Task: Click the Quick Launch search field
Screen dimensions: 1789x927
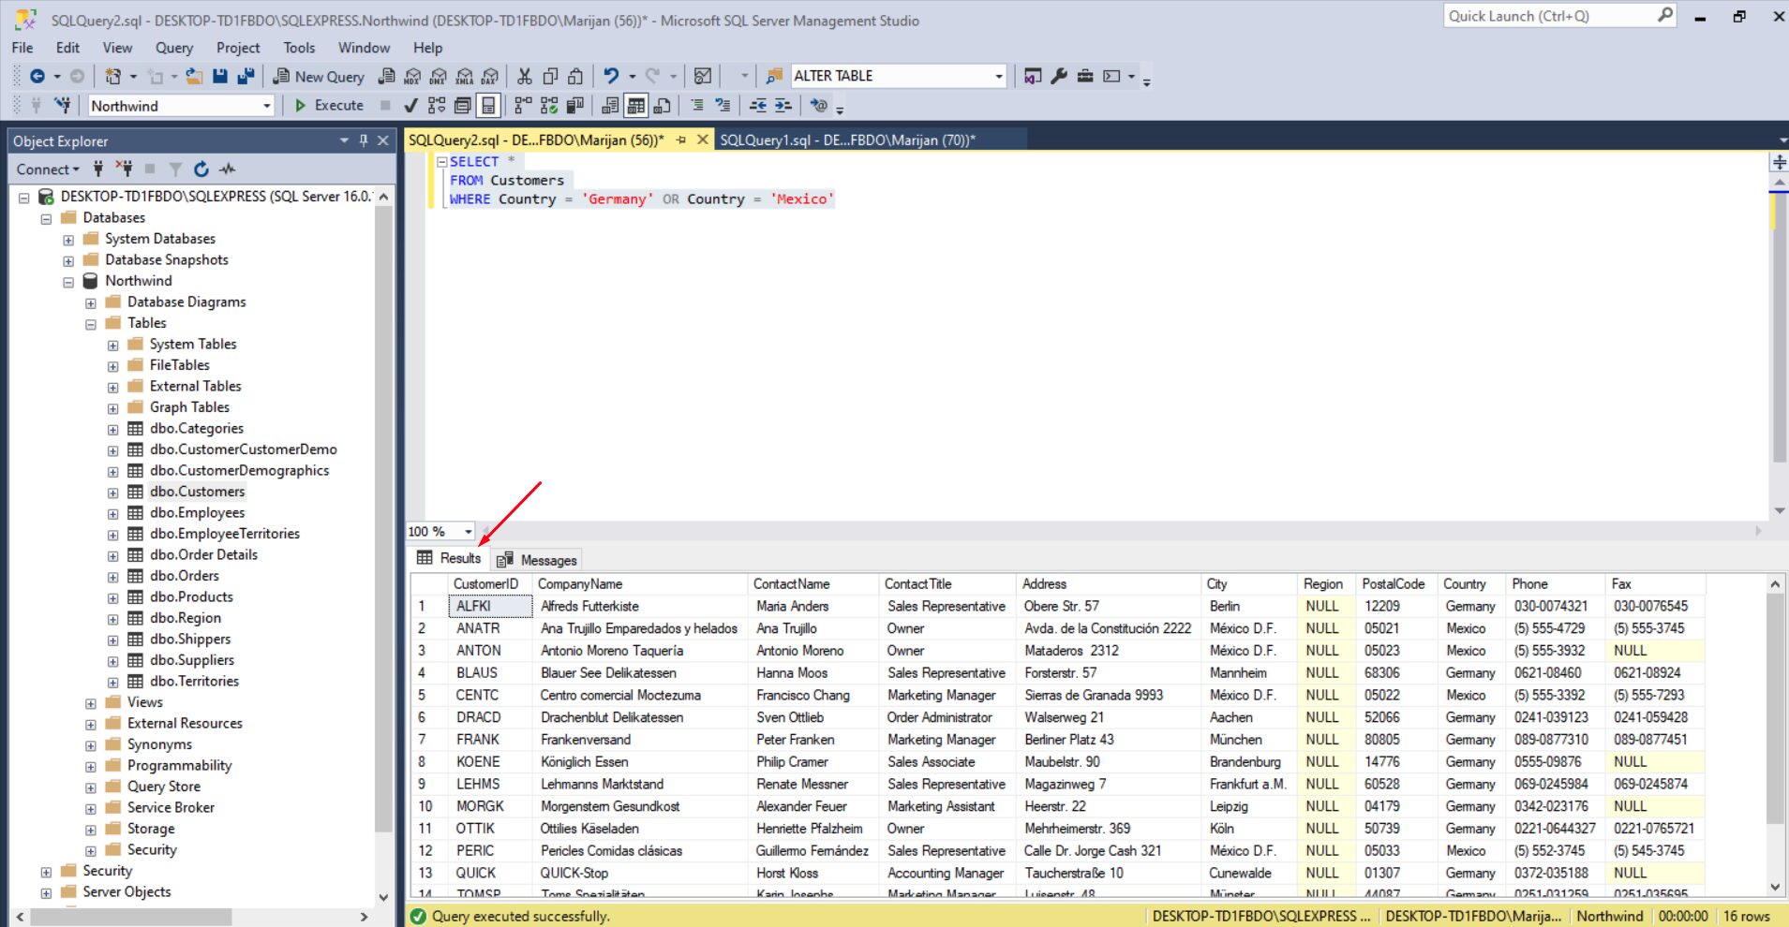Action: click(1560, 16)
